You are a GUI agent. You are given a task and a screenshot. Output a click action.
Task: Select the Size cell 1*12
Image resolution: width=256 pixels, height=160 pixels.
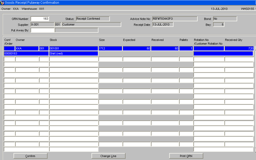pyautogui.click(x=110, y=48)
